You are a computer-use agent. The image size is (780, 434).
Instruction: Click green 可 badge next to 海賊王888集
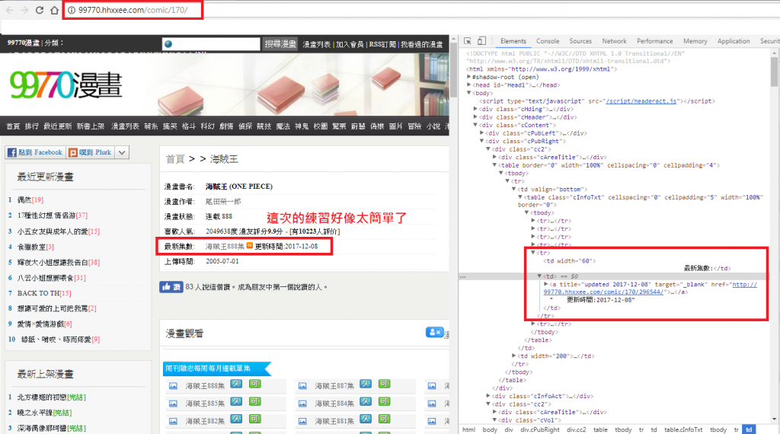[254, 384]
